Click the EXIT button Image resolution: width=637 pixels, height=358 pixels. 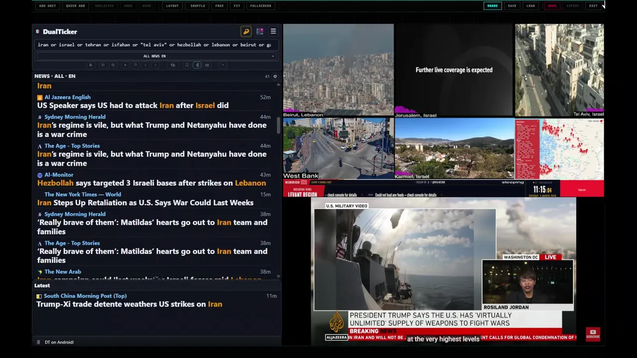click(x=593, y=5)
